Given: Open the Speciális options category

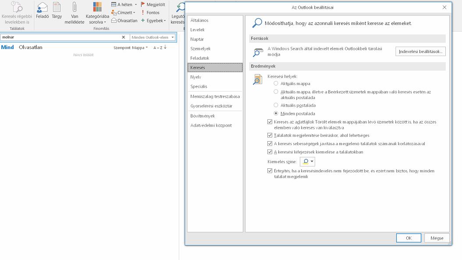Looking at the screenshot, I should tap(215, 86).
